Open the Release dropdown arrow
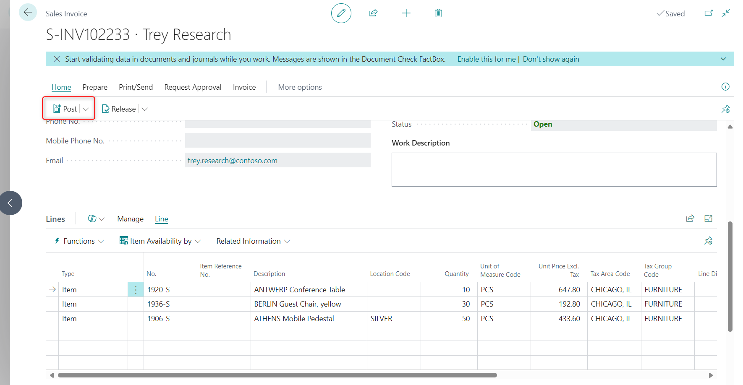The image size is (743, 385). click(x=145, y=109)
